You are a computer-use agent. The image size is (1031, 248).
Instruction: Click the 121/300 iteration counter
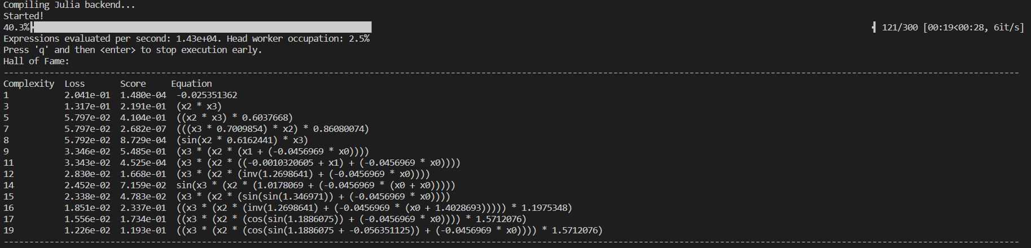point(900,27)
